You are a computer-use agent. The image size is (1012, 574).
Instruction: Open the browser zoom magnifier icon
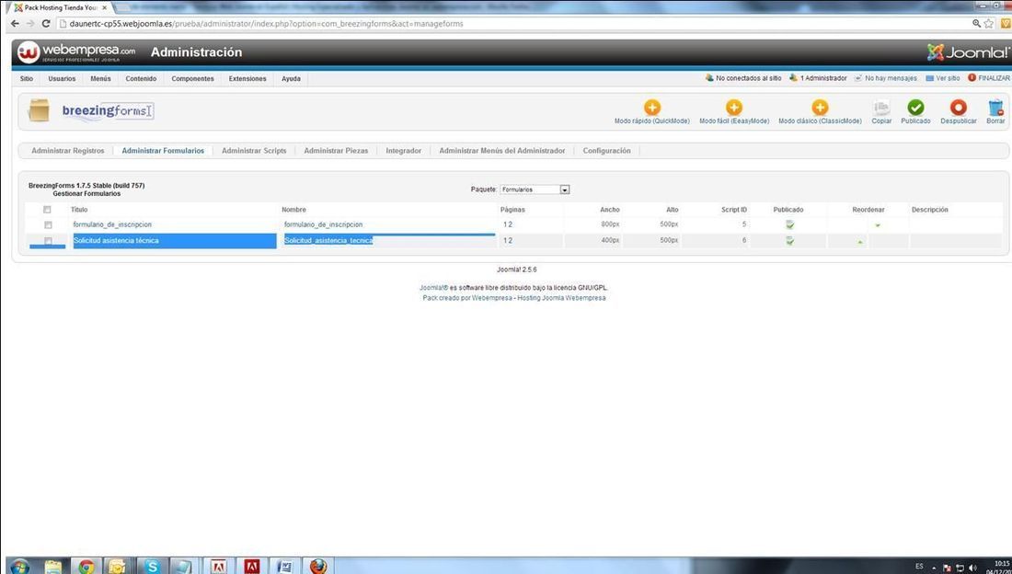click(x=976, y=23)
